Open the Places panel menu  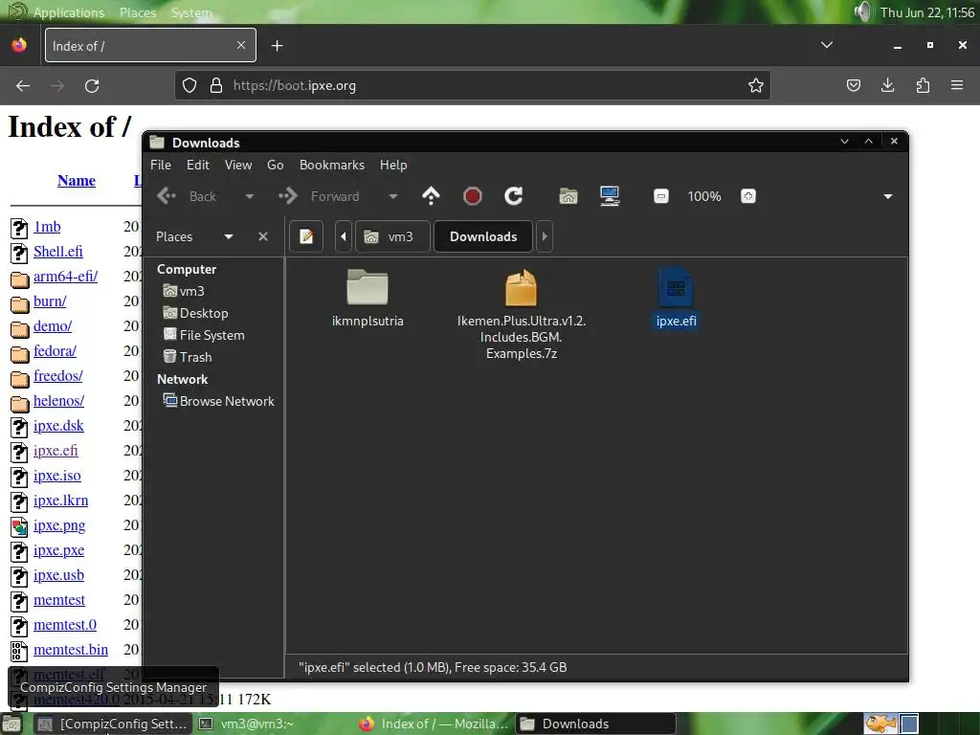click(138, 12)
